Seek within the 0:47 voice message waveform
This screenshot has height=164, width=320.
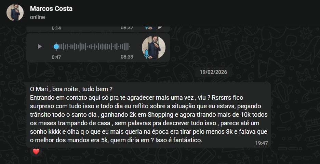[x=93, y=47]
